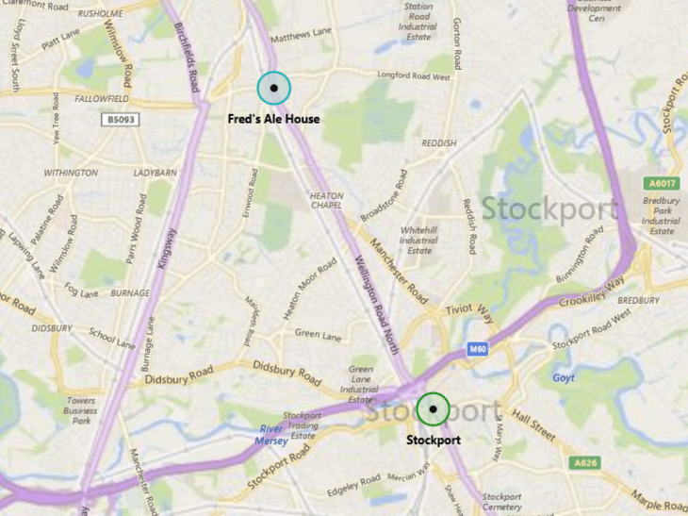Click the Stockport green pushpin marker
688x516 pixels.
tap(434, 409)
